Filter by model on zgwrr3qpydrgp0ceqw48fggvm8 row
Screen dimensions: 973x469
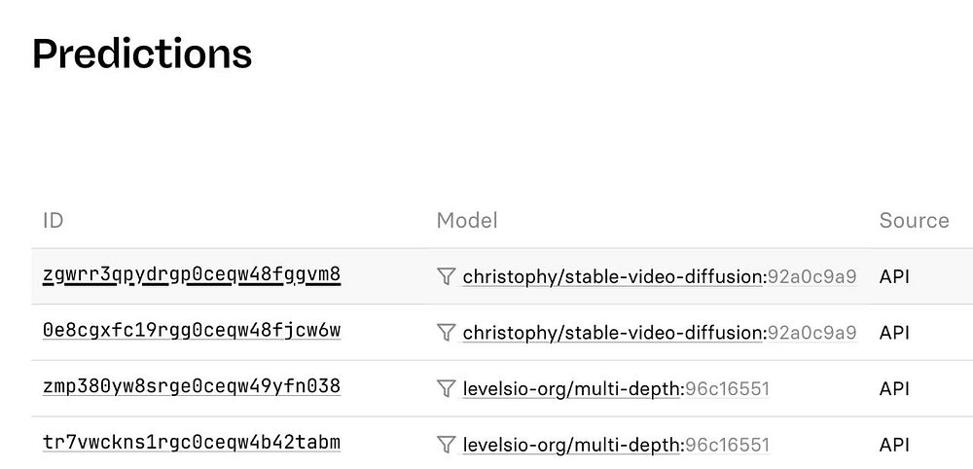tap(447, 276)
